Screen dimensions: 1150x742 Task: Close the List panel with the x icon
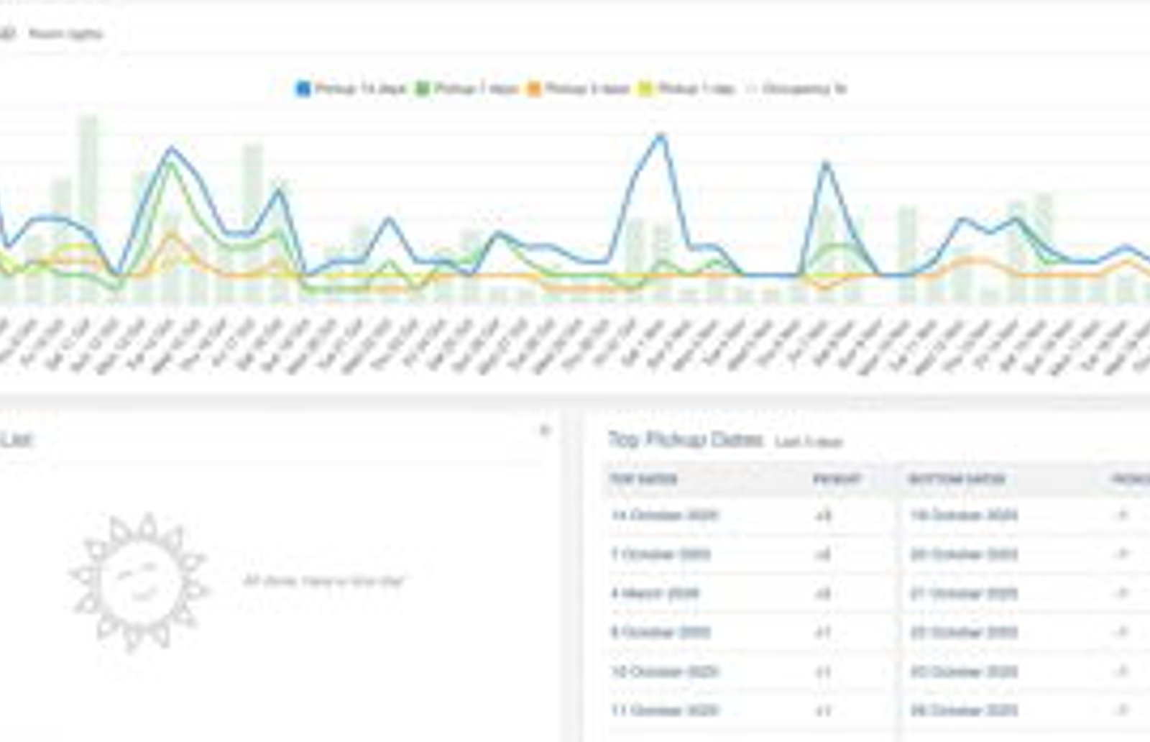pyautogui.click(x=544, y=431)
